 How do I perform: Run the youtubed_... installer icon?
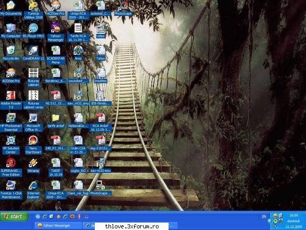[78, 75]
